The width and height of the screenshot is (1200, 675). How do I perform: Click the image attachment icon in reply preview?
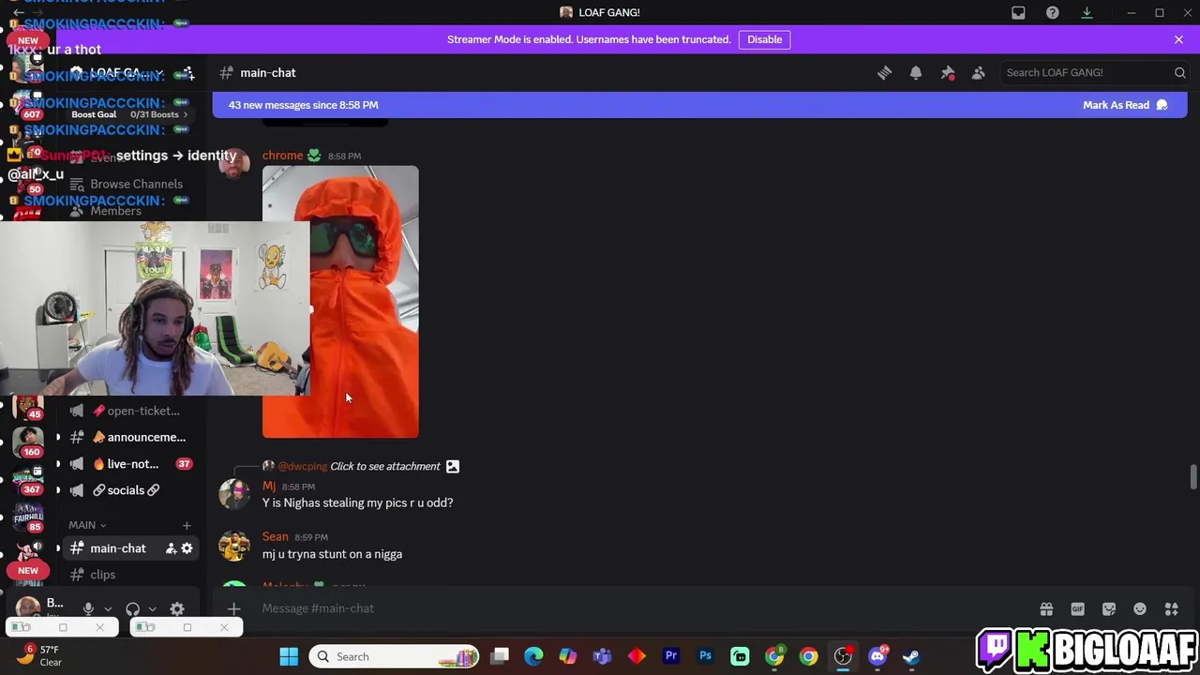(453, 466)
